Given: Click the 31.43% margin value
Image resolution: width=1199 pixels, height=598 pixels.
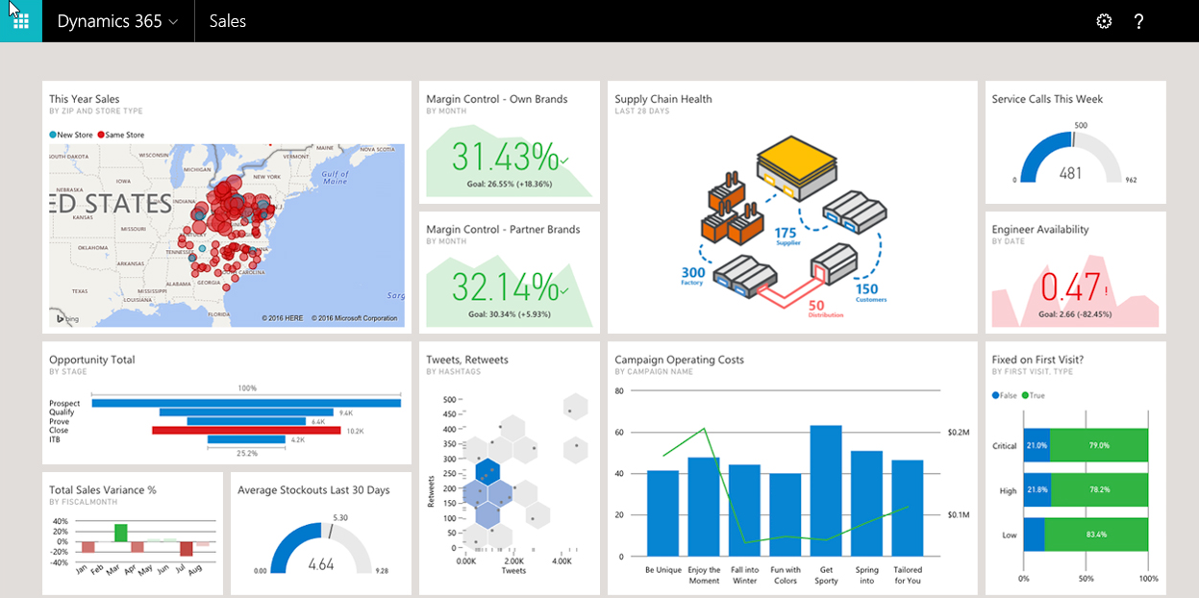Looking at the screenshot, I should (505, 157).
